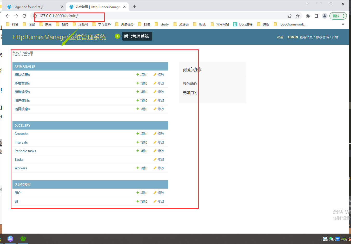Click the HttpRunnerManager运维管理系统 site title
The width and height of the screenshot is (351, 244).
pos(59,37)
